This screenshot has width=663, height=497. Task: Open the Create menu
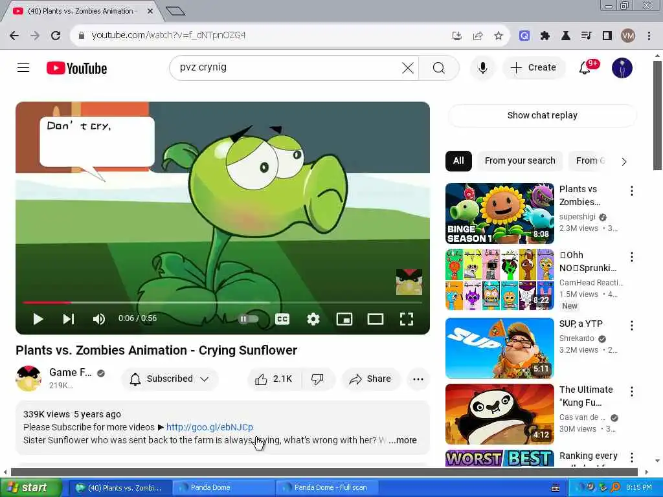[x=534, y=67]
